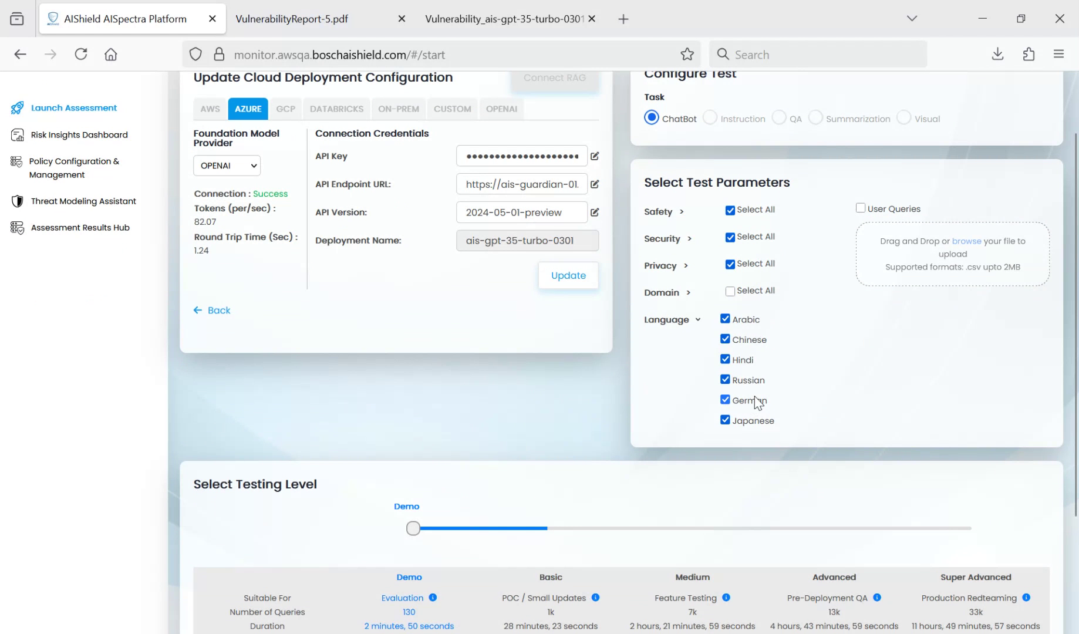Check the User Queries checkbox
Viewport: 1079px width, 634px height.
point(861,207)
